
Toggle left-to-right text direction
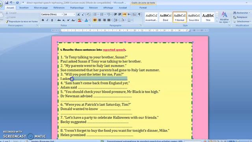pos(124,15)
